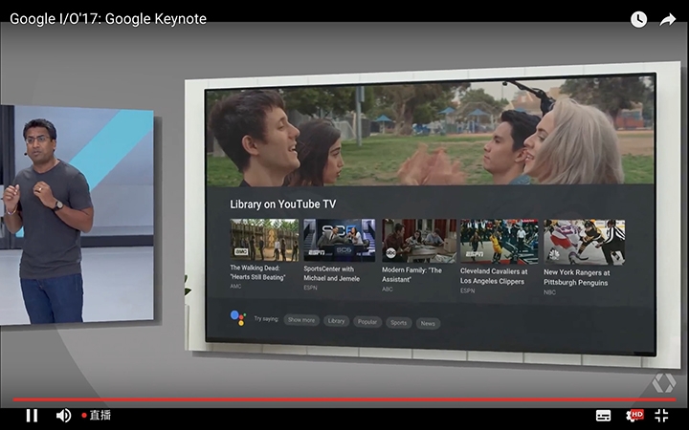
Task: Select the Sports suggestion chip
Action: (x=398, y=323)
